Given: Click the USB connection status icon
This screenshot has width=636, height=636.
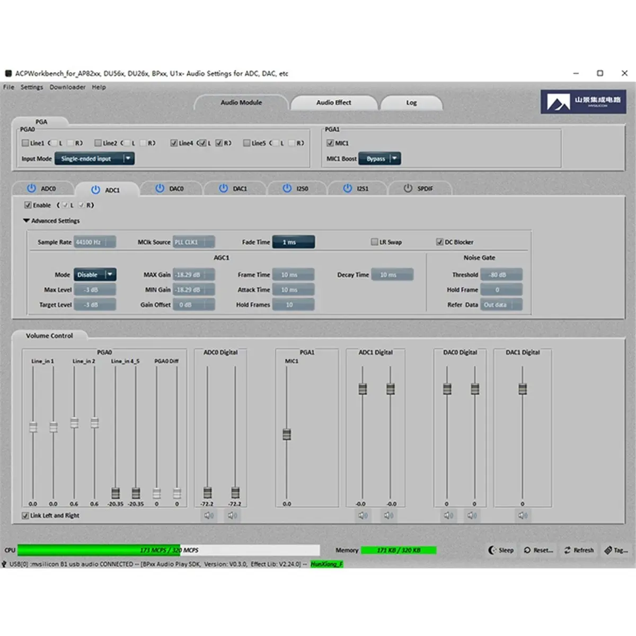Looking at the screenshot, I should click(x=4, y=564).
